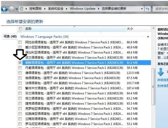The width and height of the screenshot is (168, 128).
Task: Click the 选择要安装的更新 breadcrumb
Action: coord(114,9)
